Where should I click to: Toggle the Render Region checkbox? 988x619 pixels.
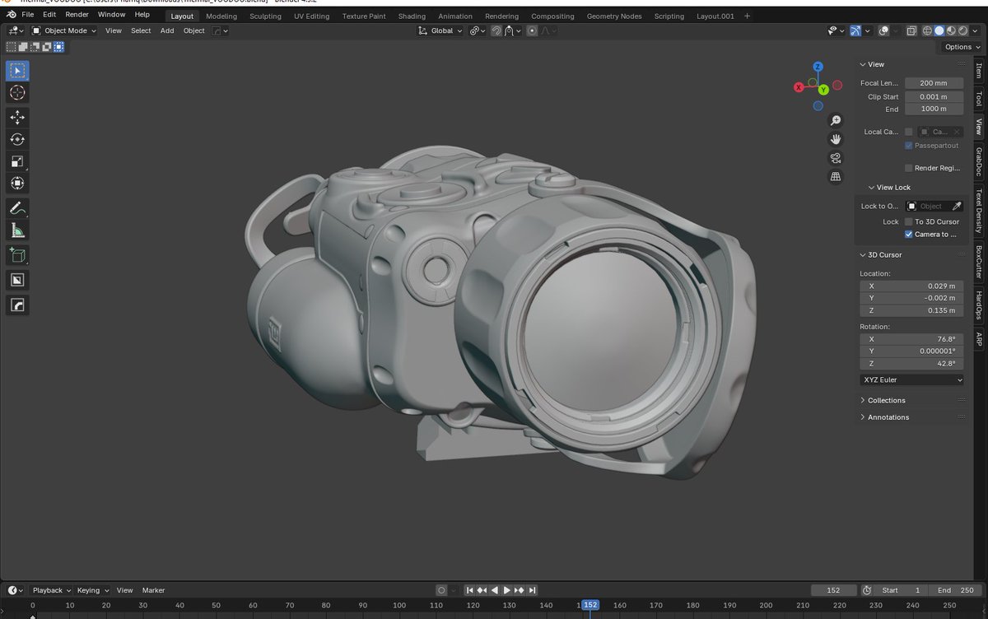click(x=908, y=168)
